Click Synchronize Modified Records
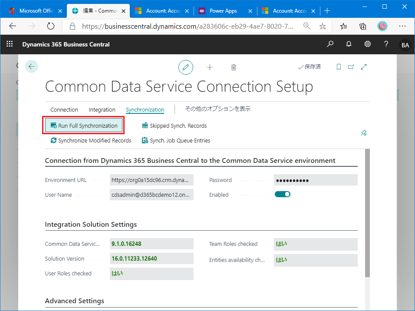Image resolution: width=415 pixels, height=311 pixels. pos(91,140)
